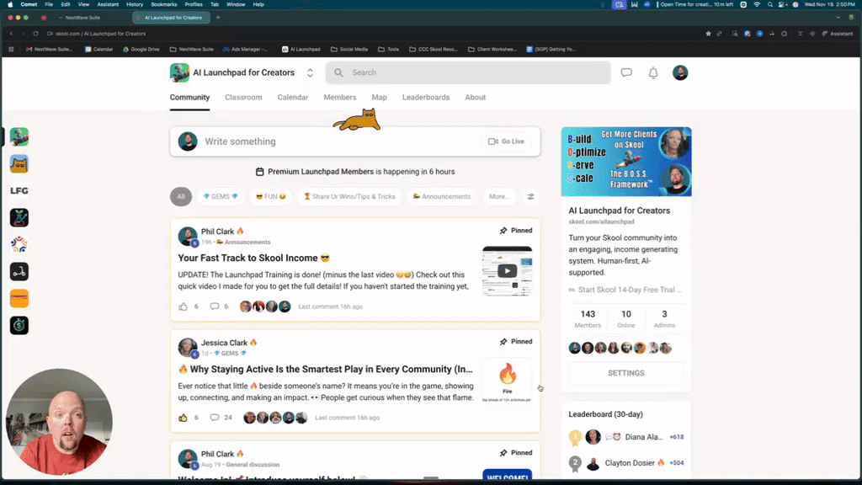
Task: Open the Google Drive bookmark
Action: click(141, 49)
